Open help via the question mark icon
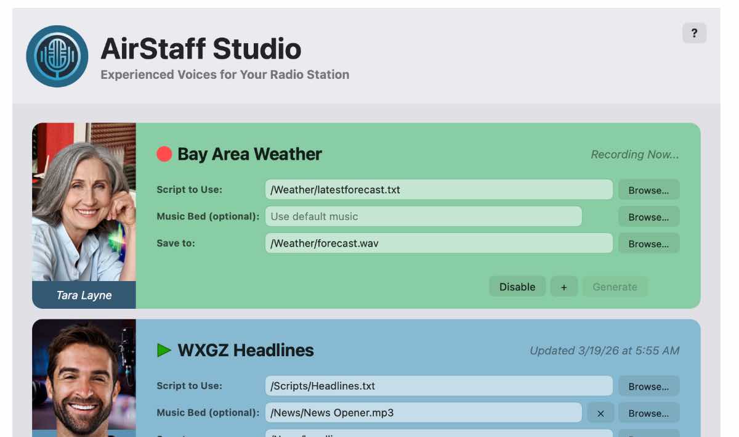The width and height of the screenshot is (739, 437). [695, 33]
